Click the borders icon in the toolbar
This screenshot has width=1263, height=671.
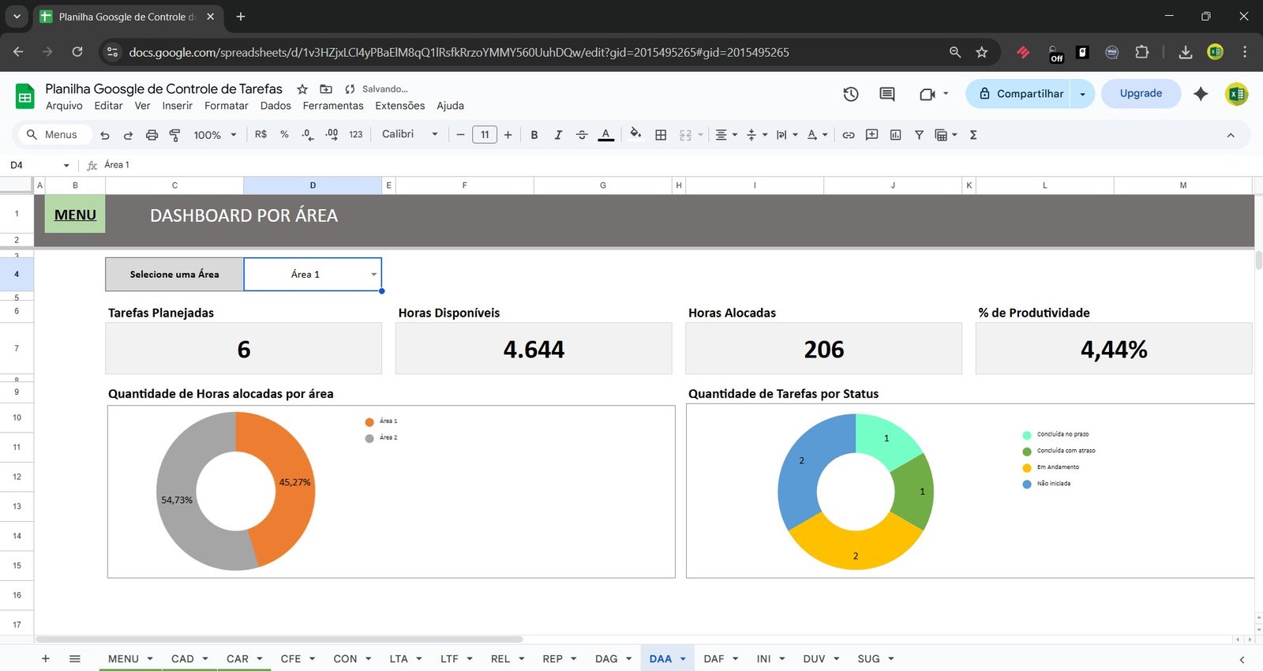click(x=661, y=135)
